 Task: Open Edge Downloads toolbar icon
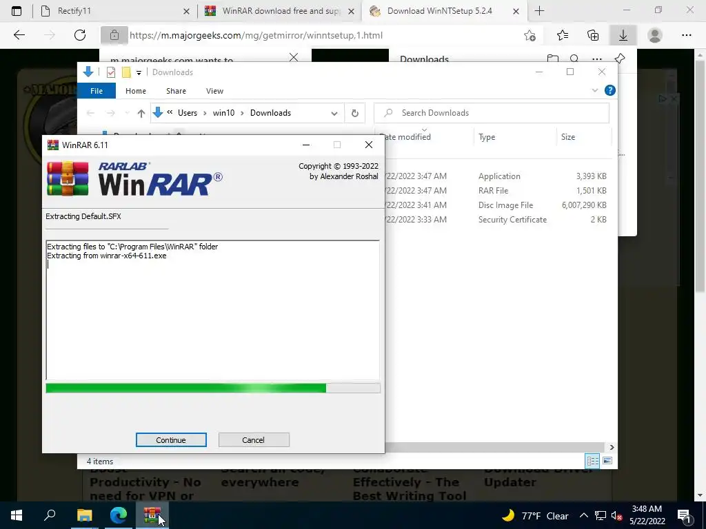623,35
